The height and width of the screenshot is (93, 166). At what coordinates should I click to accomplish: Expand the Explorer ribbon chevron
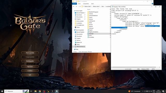point(150,4)
